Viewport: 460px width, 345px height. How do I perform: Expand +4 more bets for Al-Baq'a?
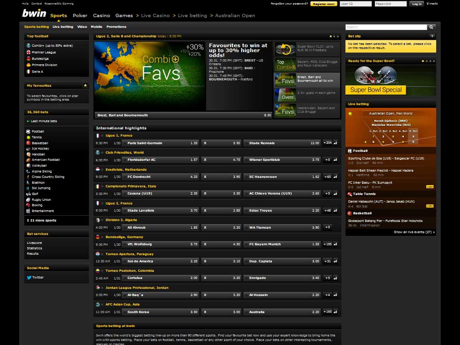[x=327, y=295]
